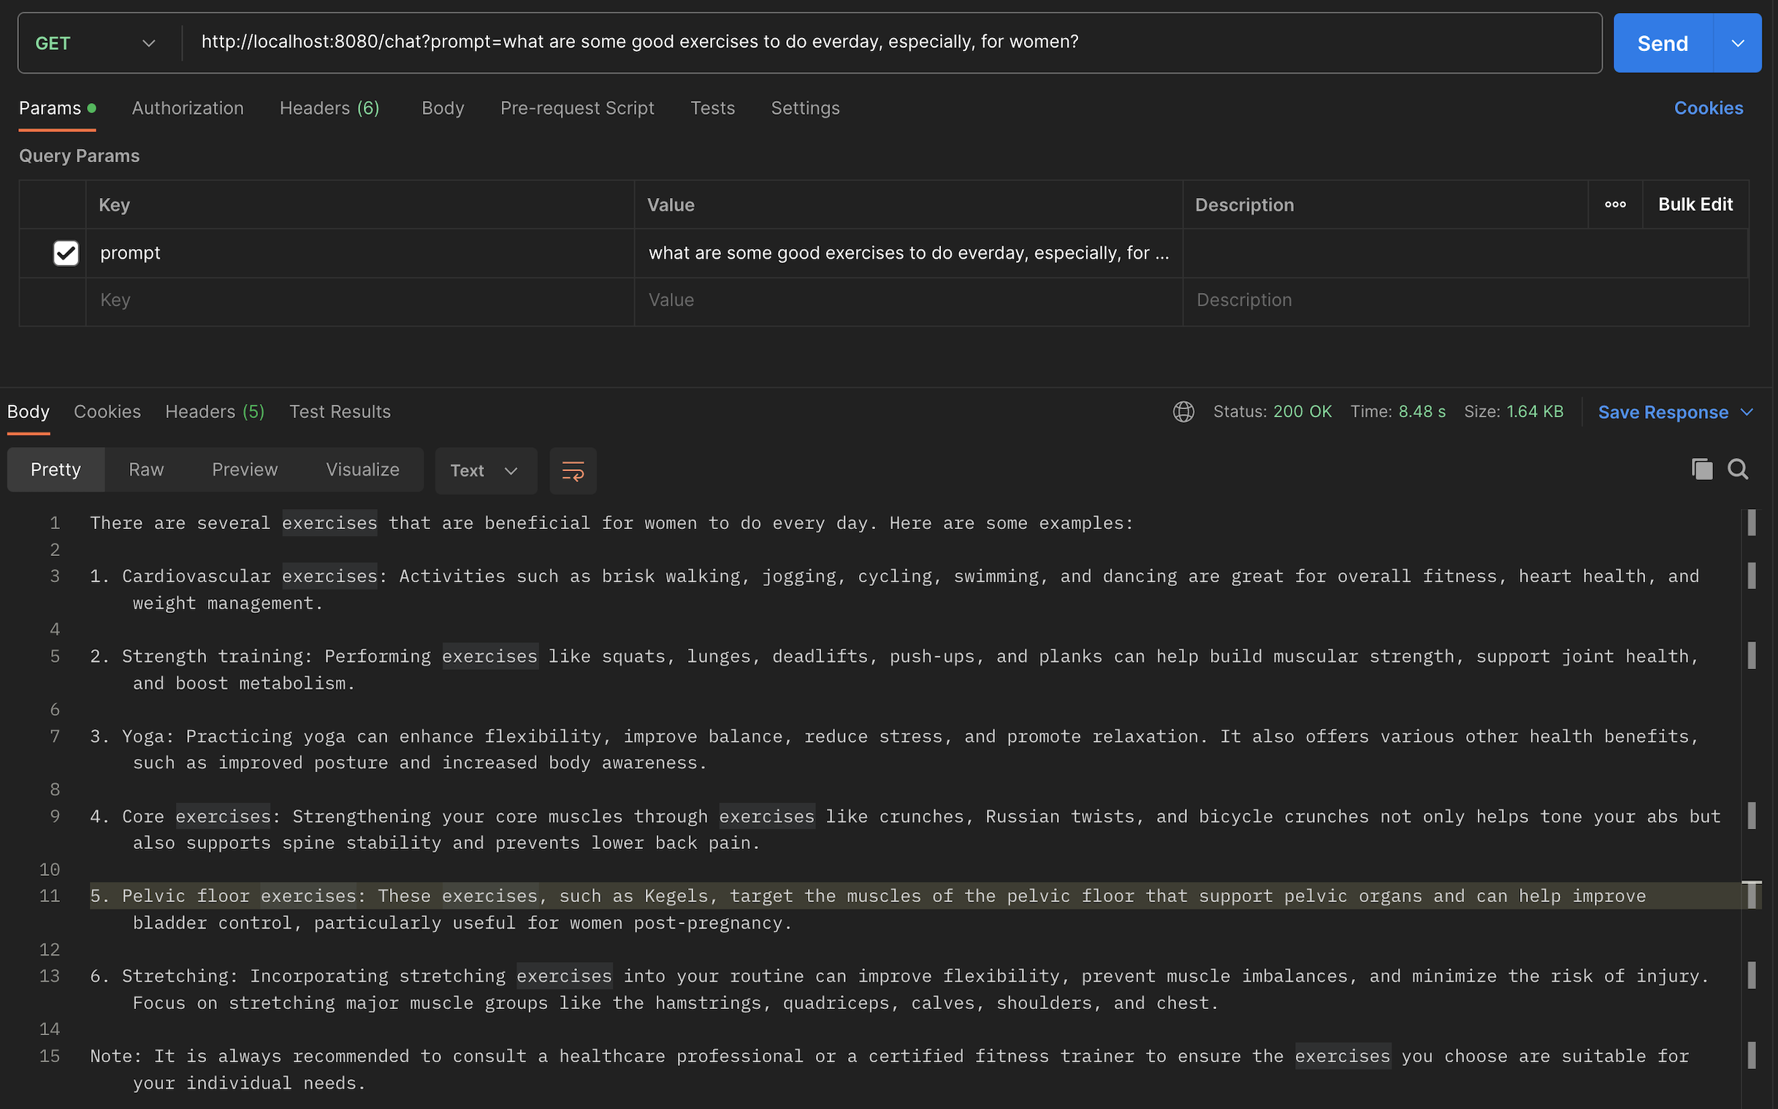Click the empty Key input field
The width and height of the screenshot is (1778, 1109).
click(359, 300)
